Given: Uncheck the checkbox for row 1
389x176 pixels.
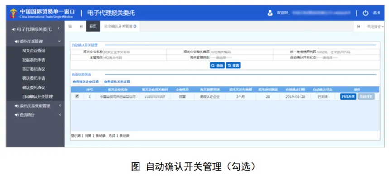Looking at the screenshot, I should [x=77, y=96].
